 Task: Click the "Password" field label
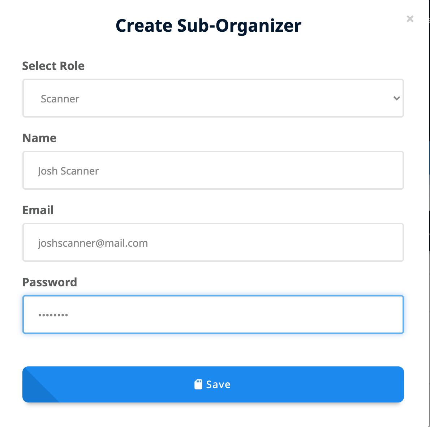pos(50,282)
